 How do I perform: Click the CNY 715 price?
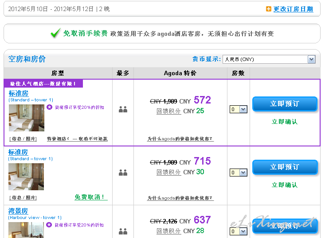pos(195,161)
